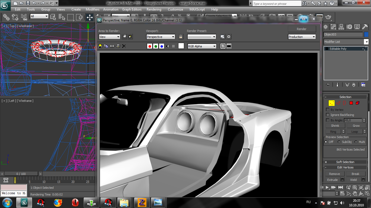
Task: Open the Hierarchy panel tab icon
Action: [x=341, y=27]
